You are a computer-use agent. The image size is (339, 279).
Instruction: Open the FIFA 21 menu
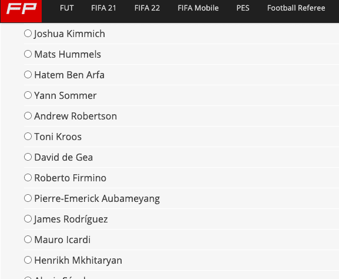103,8
